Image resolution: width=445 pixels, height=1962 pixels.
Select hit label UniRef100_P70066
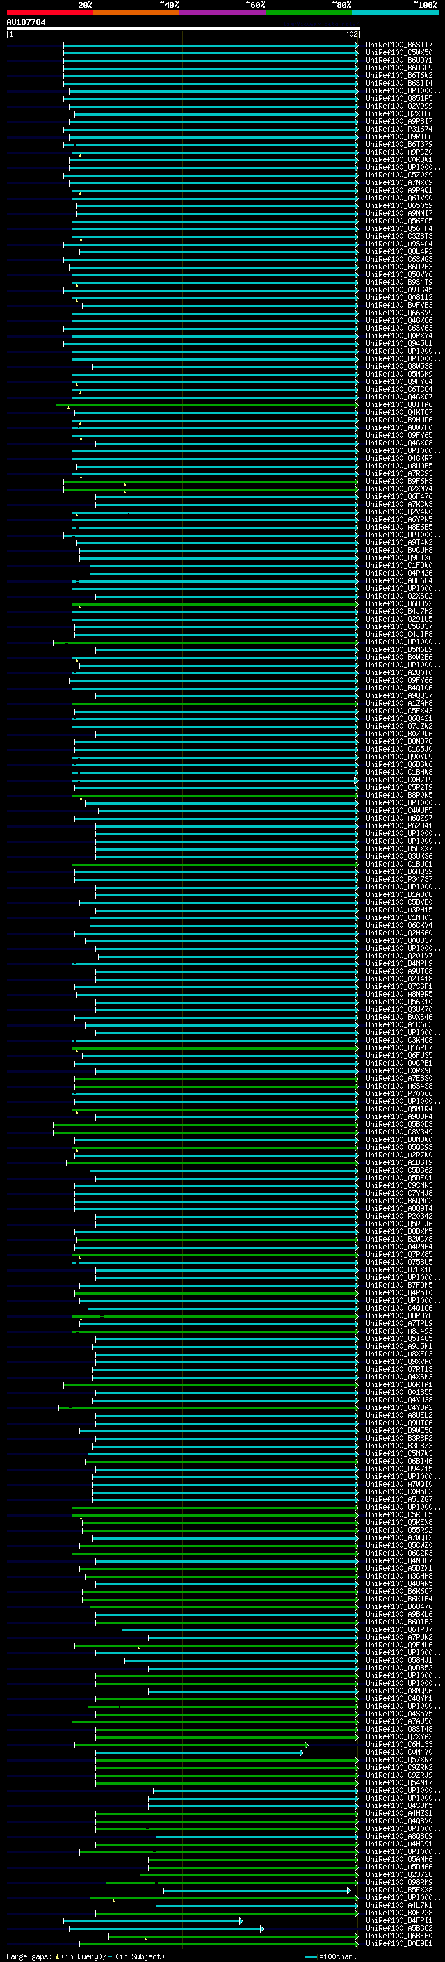[398, 1093]
